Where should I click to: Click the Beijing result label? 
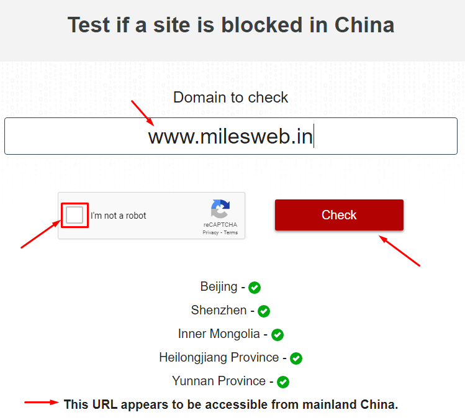[219, 286]
